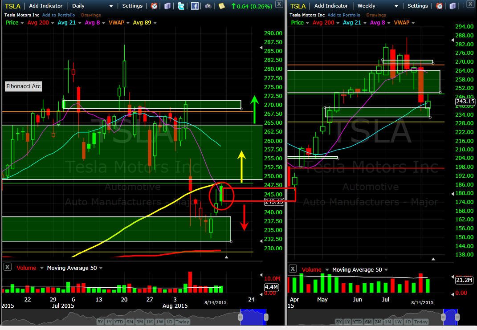Select the YTD range in Daily chart
This screenshot has width=477, height=330.
click(x=118, y=322)
